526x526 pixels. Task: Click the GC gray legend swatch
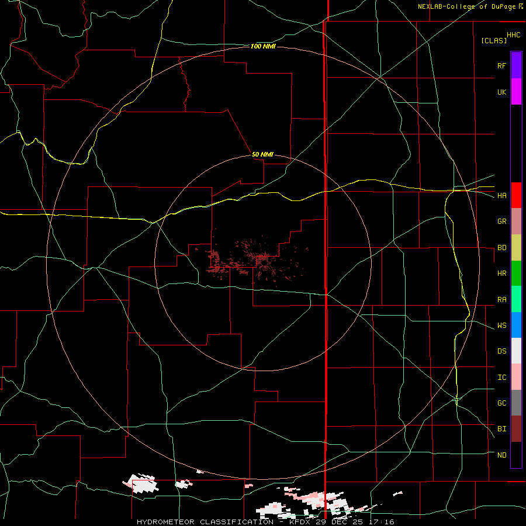(516, 403)
